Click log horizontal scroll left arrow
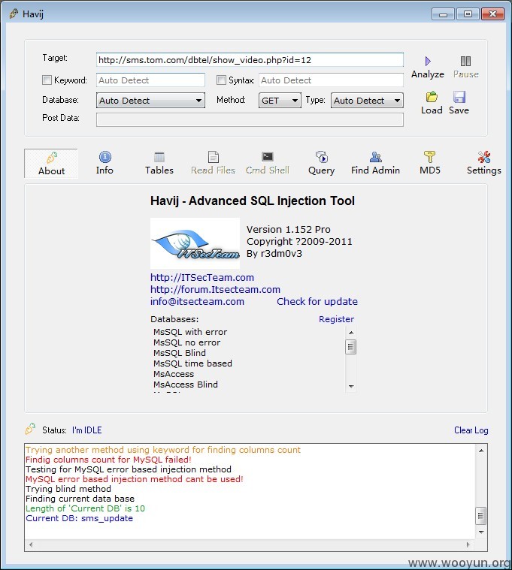Screen dimensions: 512x570 (31, 544)
